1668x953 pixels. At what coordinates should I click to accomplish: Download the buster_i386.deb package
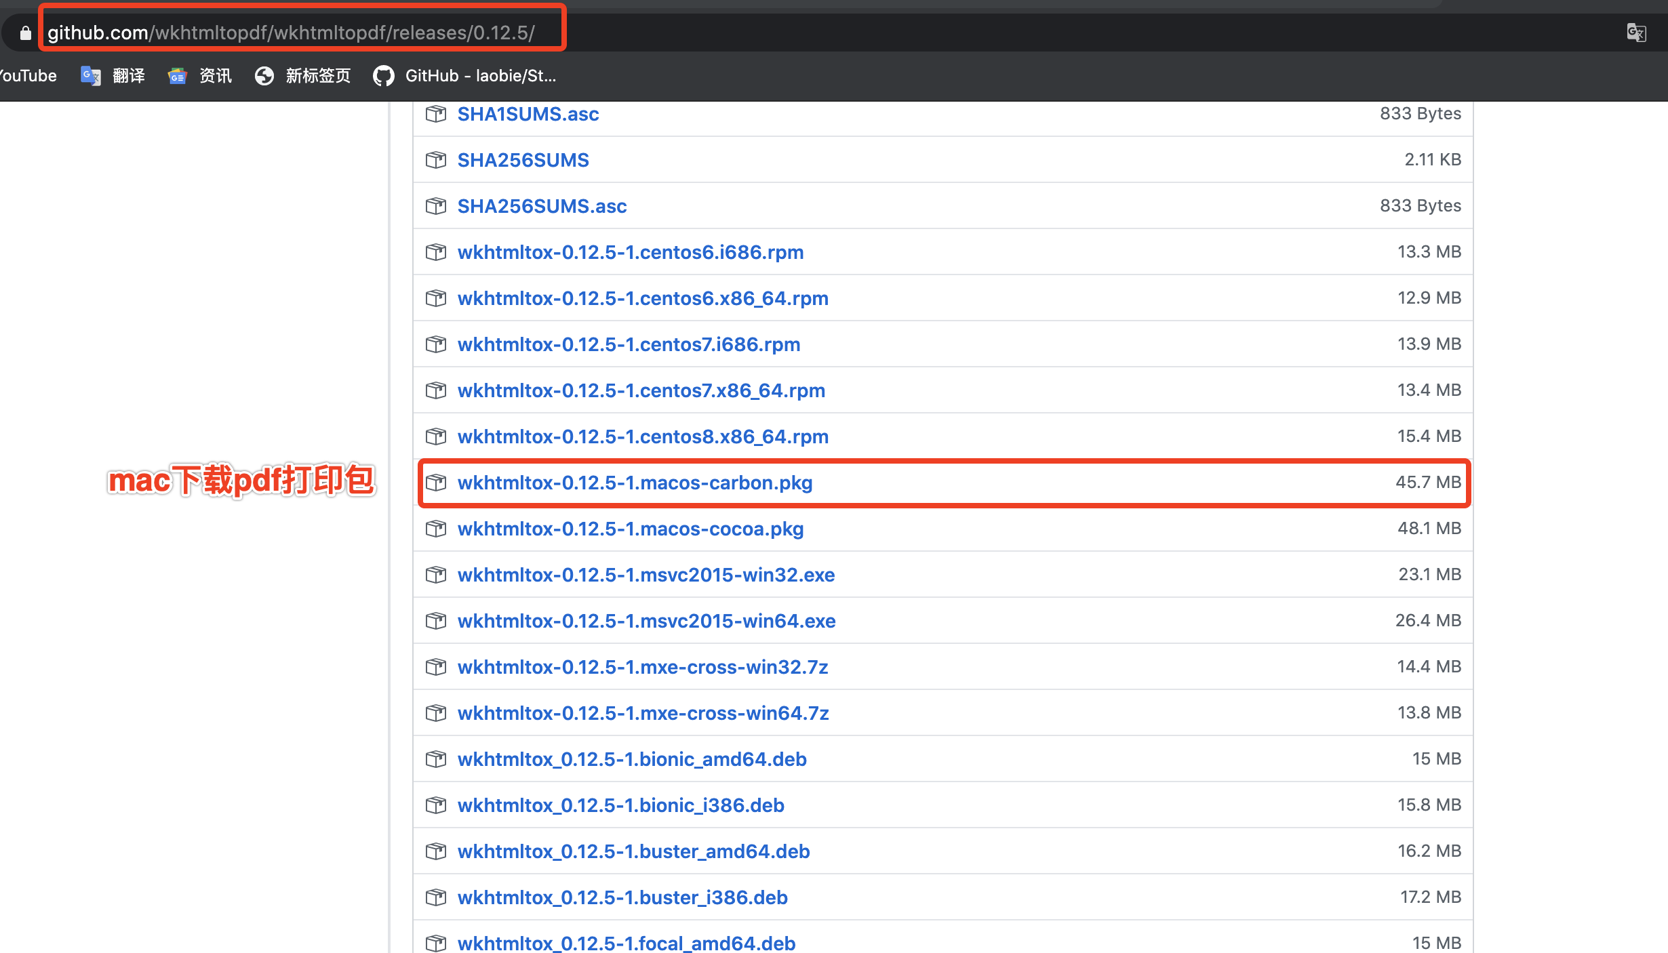tap(622, 897)
